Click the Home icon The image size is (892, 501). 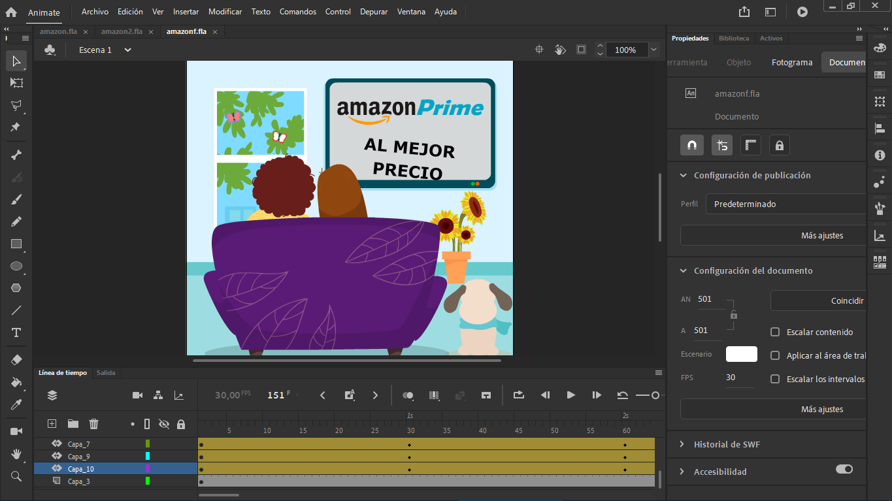[11, 12]
